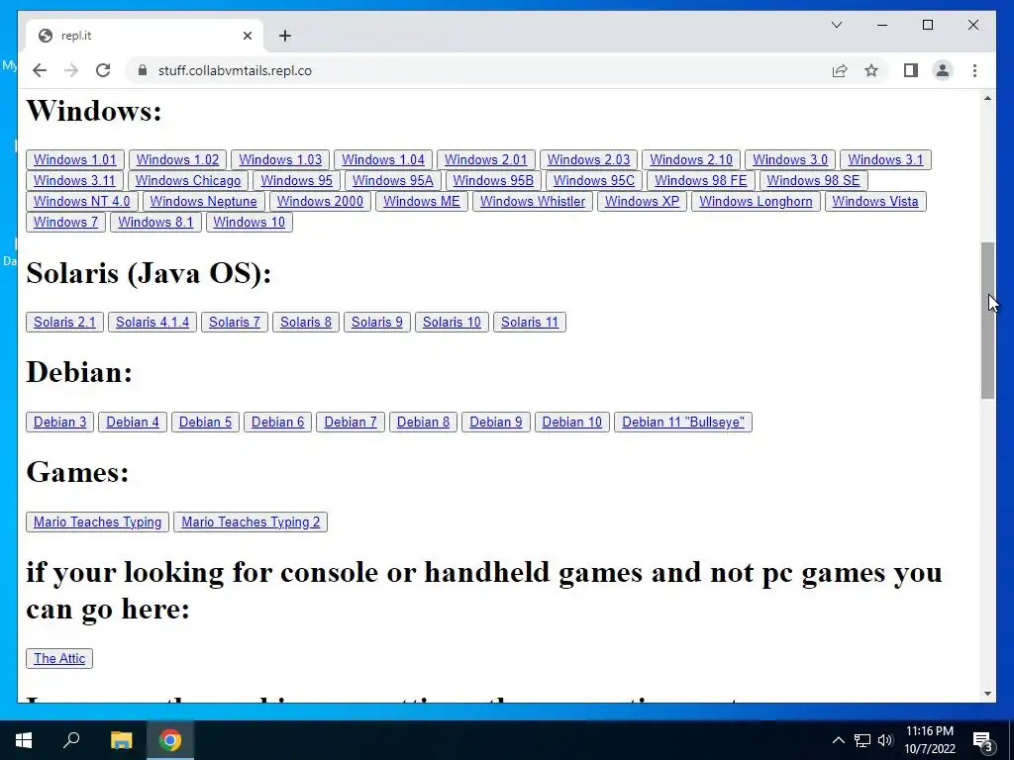
Task: Open the Chrome profile avatar
Action: tap(943, 70)
